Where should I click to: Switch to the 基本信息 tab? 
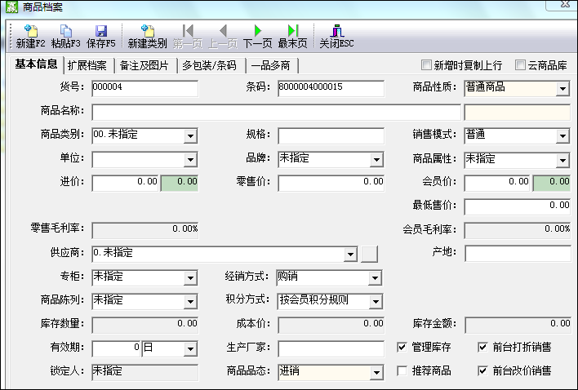36,64
